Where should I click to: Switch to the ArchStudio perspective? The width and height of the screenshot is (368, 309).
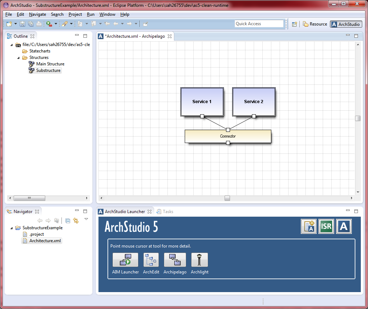(346, 24)
